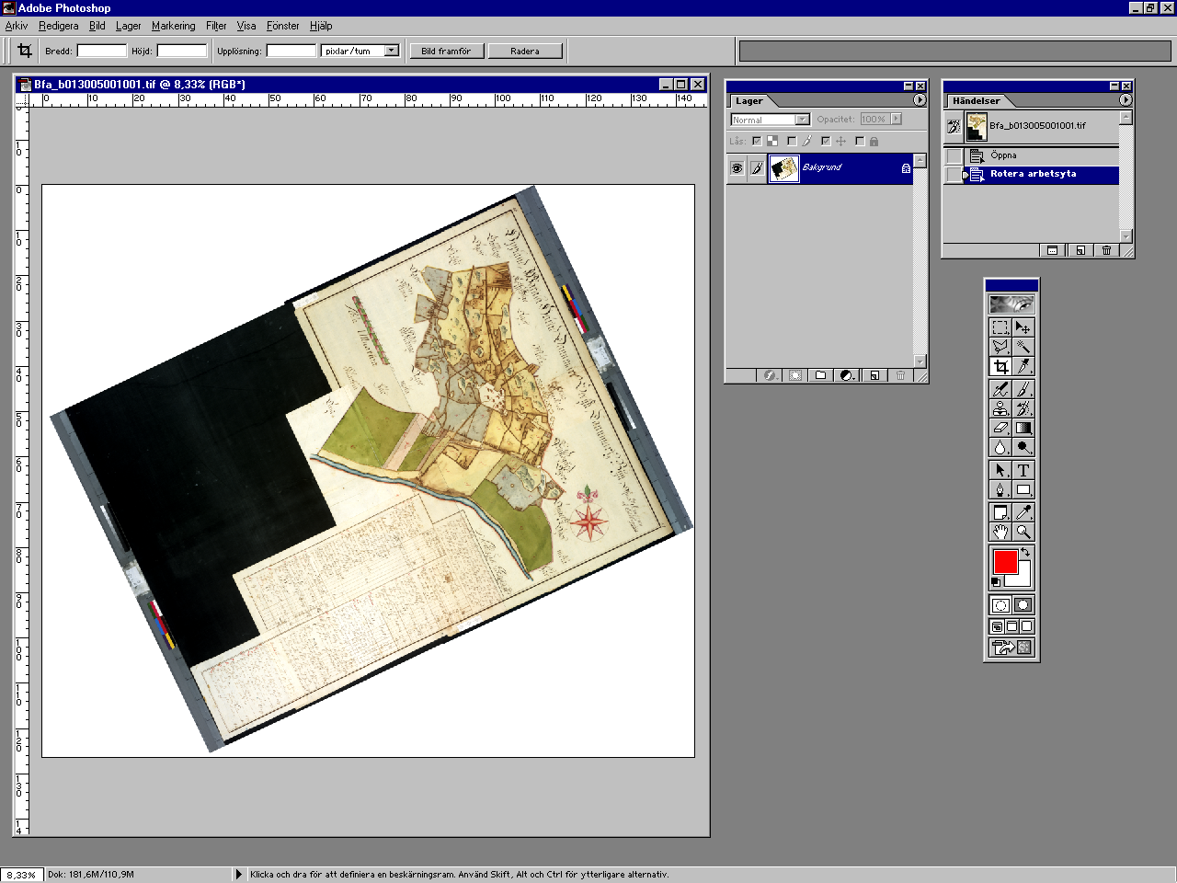Select the Rectangular Marquee tool
This screenshot has width=1177, height=883.
1000,327
